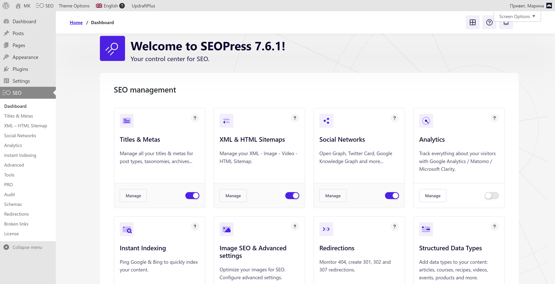
Task: Click the Social Networks card icon
Action: click(326, 121)
